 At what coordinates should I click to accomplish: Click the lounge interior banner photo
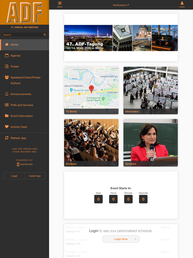coord(165,38)
